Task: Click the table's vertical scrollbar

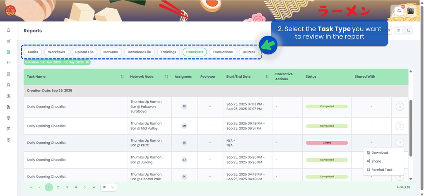Action: coord(411,128)
